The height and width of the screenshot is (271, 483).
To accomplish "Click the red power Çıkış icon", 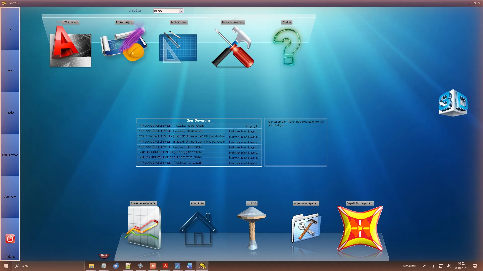I will click(x=10, y=239).
